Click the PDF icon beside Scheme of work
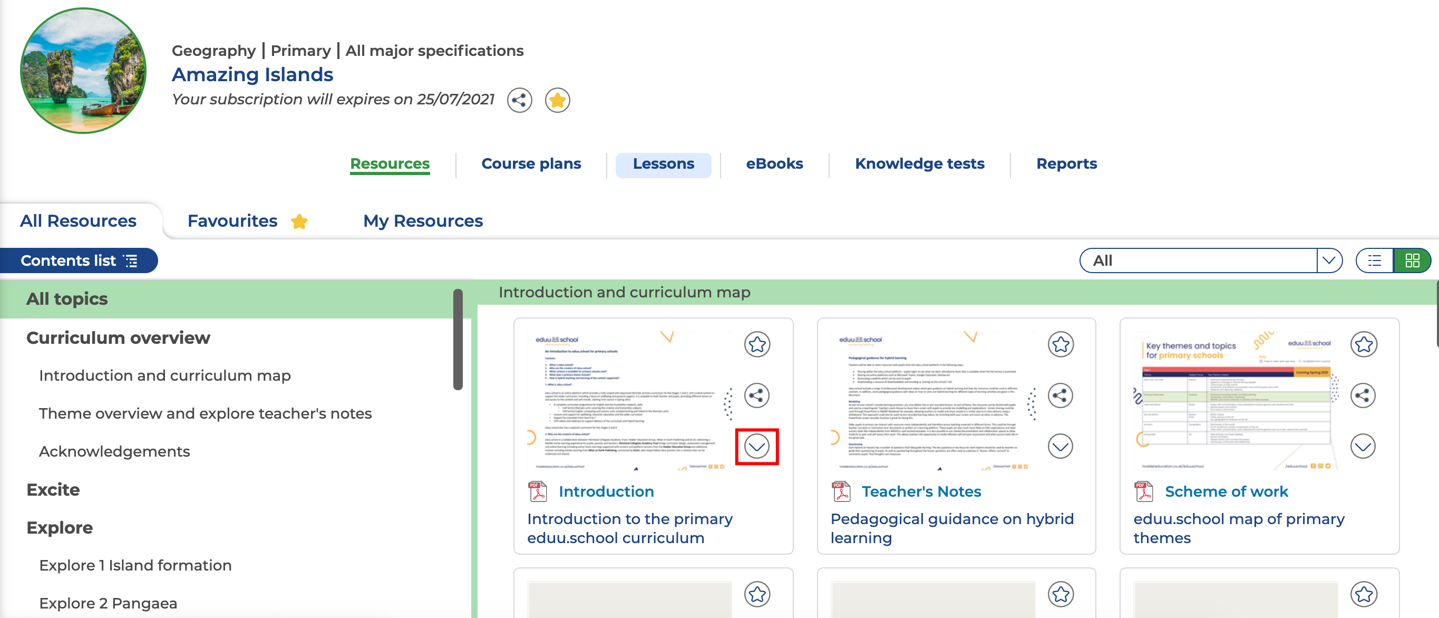This screenshot has width=1439, height=618. tap(1143, 493)
